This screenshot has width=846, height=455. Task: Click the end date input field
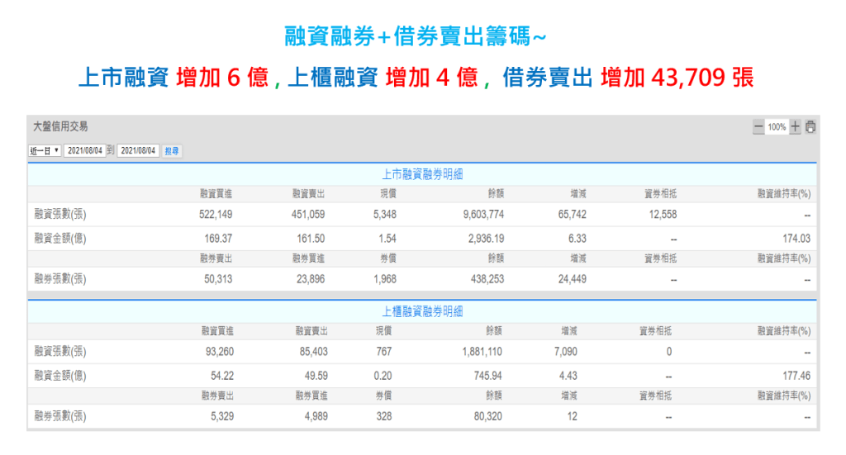[x=138, y=151]
